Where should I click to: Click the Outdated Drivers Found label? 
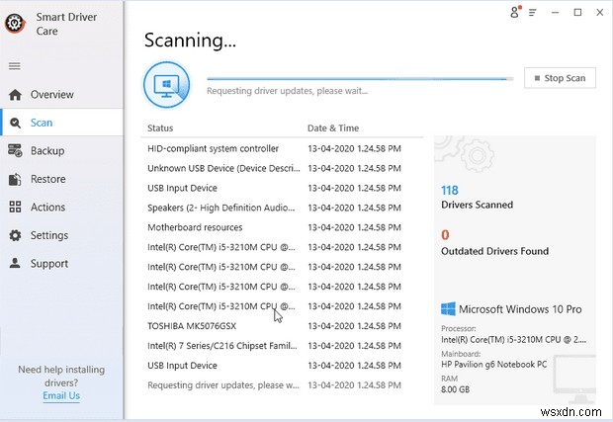[494, 251]
